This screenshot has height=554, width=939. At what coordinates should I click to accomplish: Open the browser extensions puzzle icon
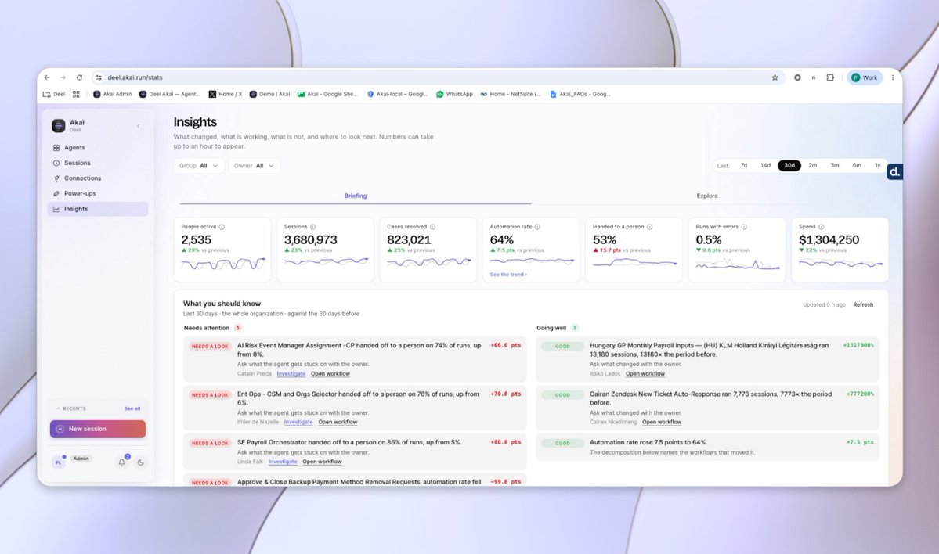click(830, 77)
